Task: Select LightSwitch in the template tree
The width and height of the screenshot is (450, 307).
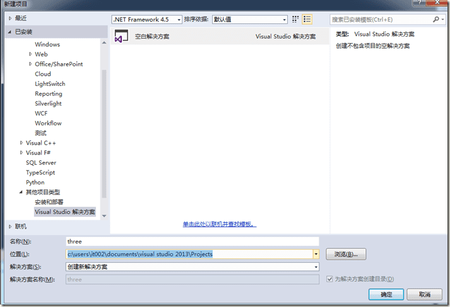Action: tap(50, 83)
